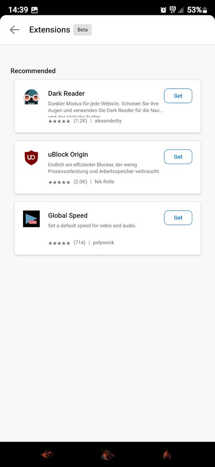Open the Global Speed extension icon
Viewport: 215px width, 467px height.
click(31, 219)
